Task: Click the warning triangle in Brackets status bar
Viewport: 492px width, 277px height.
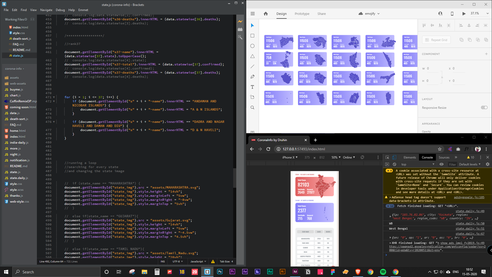Action: point(213,262)
